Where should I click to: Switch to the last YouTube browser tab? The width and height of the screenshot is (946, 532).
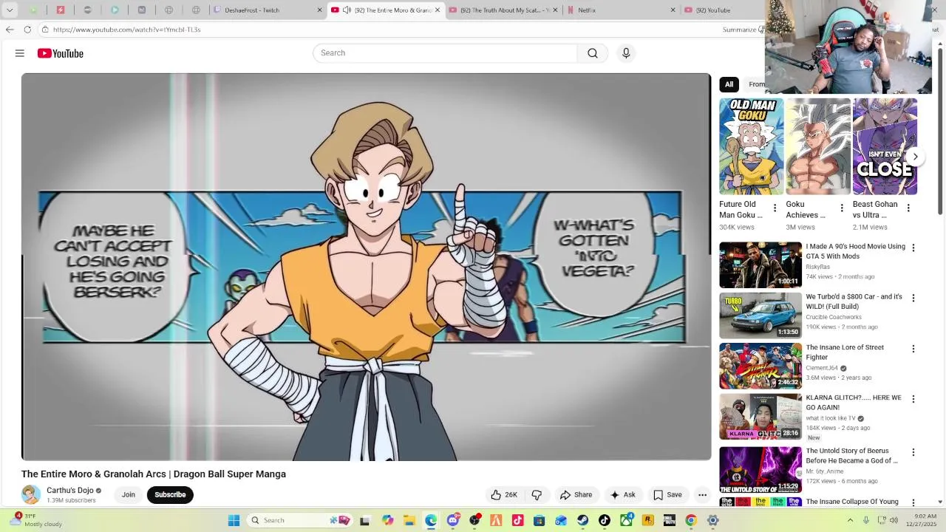723,10
